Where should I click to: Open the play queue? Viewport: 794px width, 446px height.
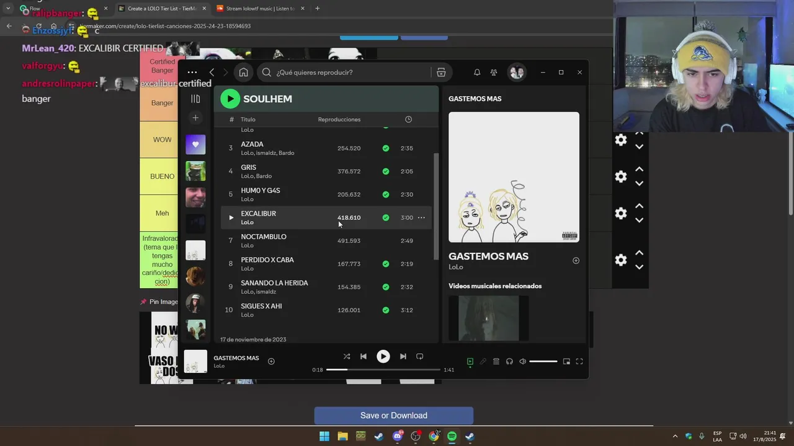click(496, 362)
